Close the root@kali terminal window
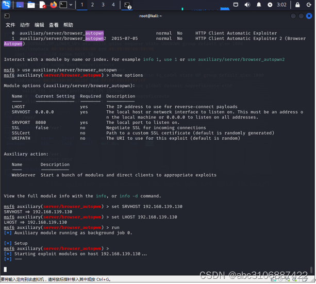This screenshot has height=284, width=316. 309,16
